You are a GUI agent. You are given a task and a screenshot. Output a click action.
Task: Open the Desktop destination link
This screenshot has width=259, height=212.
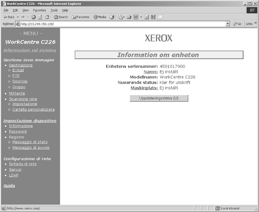pos(20,81)
